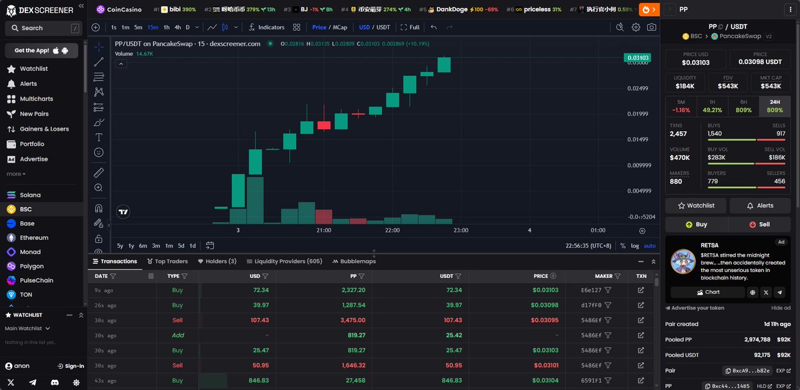Click the fire trending icon button
The height and width of the screenshot is (390, 800).
[649, 9]
